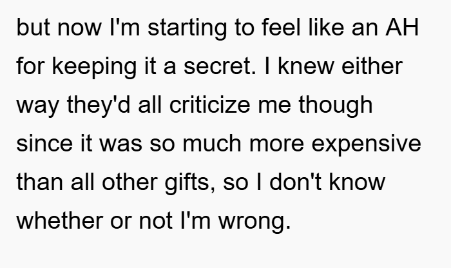Click the word 'gifts,' in fifth line

pyautogui.click(x=190, y=184)
